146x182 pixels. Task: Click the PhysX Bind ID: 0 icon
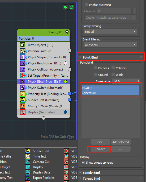point(23,63)
